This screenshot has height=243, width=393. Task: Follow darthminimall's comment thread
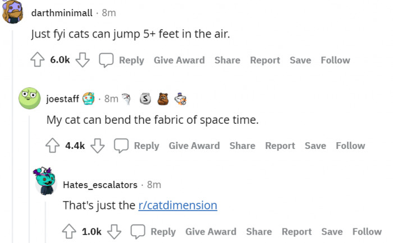335,60
